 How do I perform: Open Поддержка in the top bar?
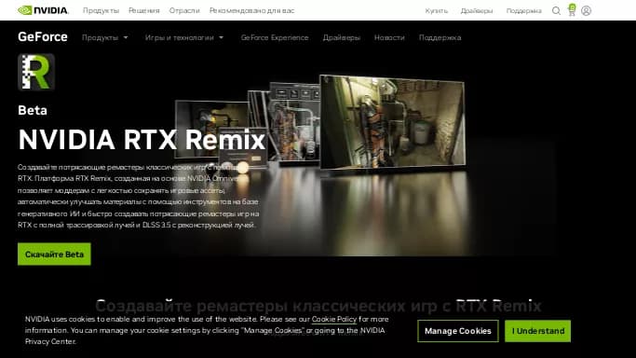click(x=523, y=10)
